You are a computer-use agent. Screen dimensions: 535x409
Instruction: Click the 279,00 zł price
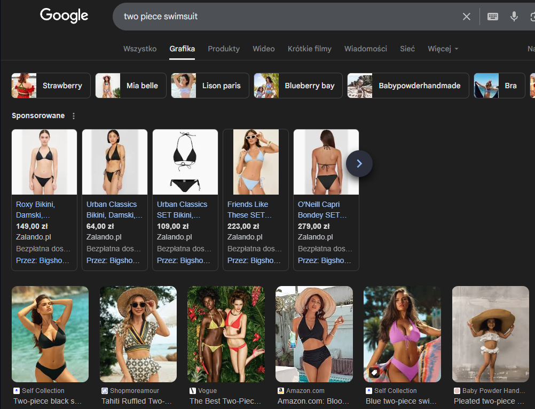[x=314, y=226]
